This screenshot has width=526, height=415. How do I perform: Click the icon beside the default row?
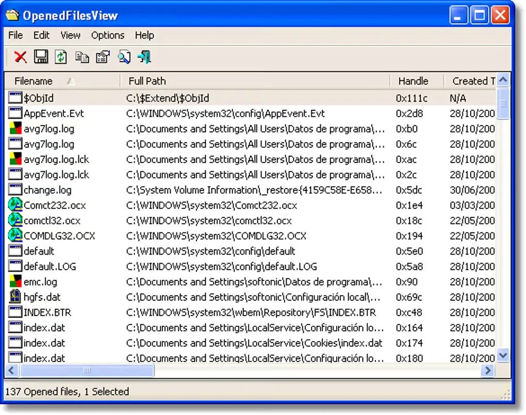click(15, 251)
